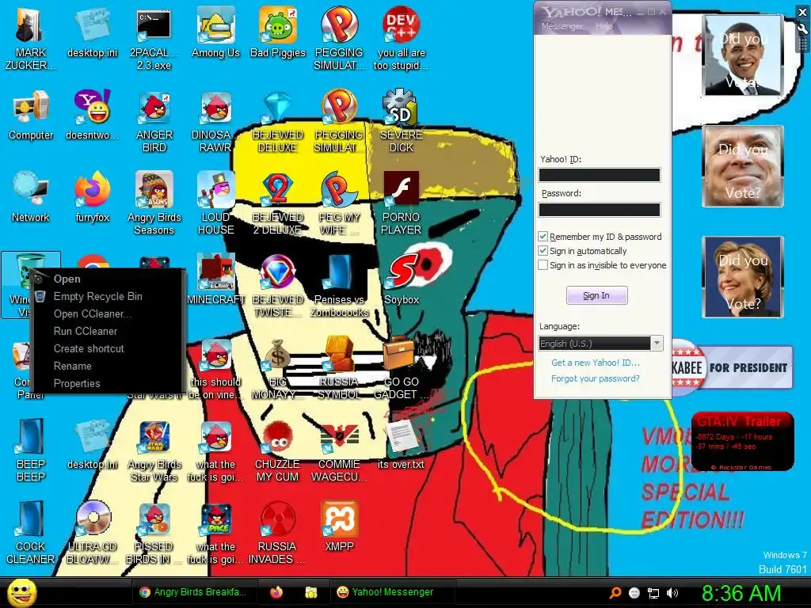The height and width of the screenshot is (608, 811).
Task: Choose Open in the Recycle Bin context menu
Action: pyautogui.click(x=108, y=279)
